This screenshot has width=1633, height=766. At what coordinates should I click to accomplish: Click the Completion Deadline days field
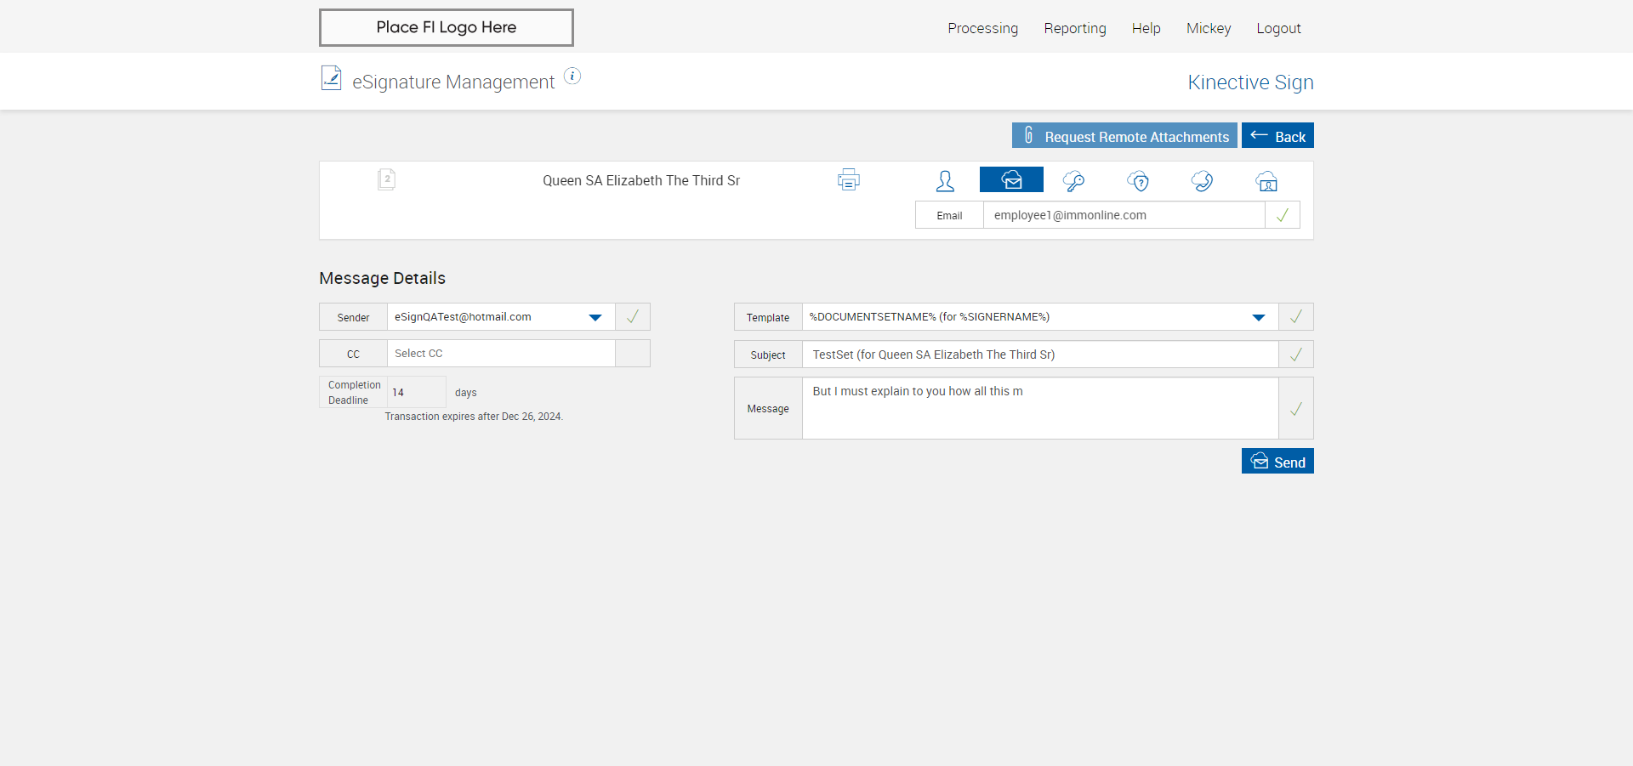pos(416,392)
